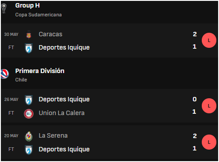This screenshot has height=162, width=219.
Task: Click the 30 MAY match date
Action: point(11,35)
